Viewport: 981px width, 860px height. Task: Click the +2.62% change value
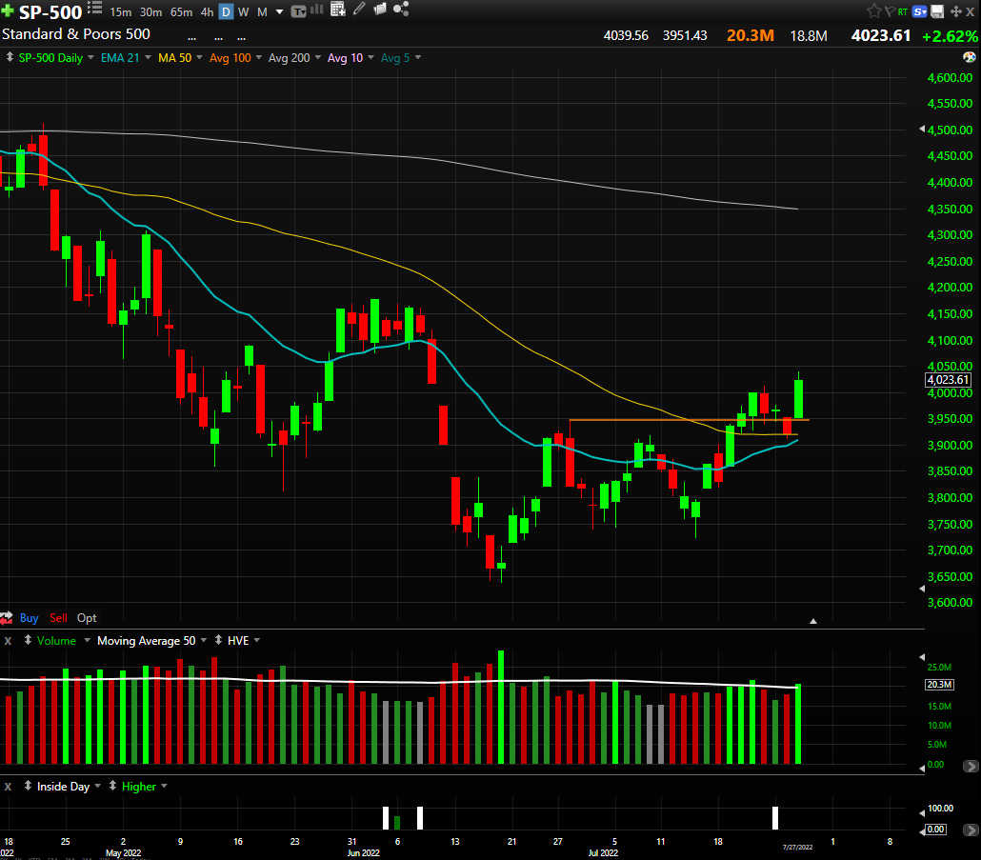coord(951,36)
